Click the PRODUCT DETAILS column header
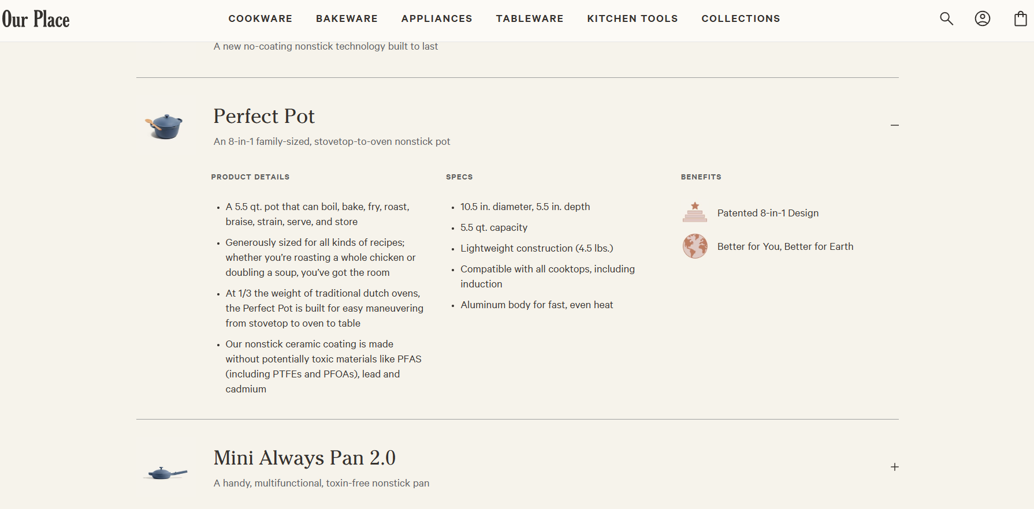Viewport: 1034px width, 509px height. coord(250,177)
